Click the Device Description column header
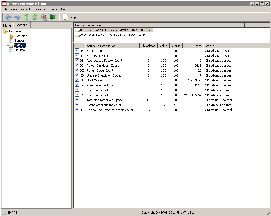 [x=159, y=25]
